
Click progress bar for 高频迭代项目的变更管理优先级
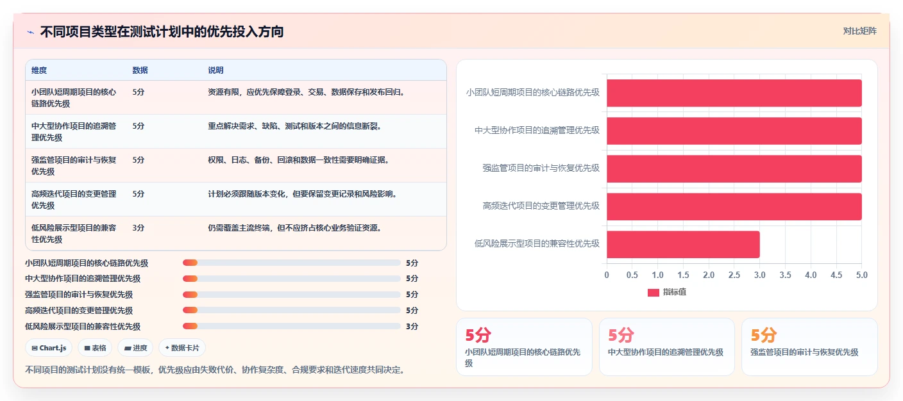291,310
